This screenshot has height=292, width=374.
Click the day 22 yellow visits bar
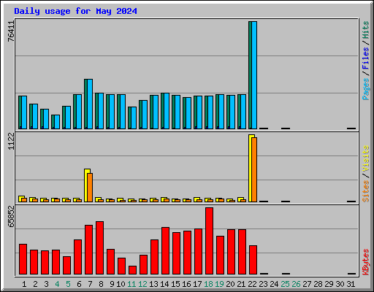coord(251,168)
